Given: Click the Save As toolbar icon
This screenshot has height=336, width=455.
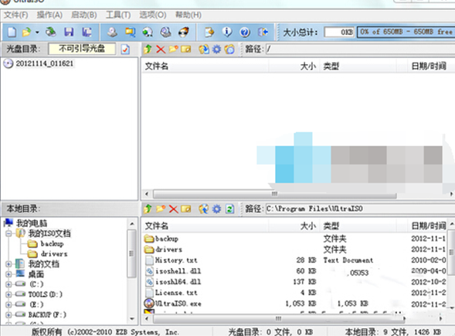Looking at the screenshot, I should [x=87, y=32].
